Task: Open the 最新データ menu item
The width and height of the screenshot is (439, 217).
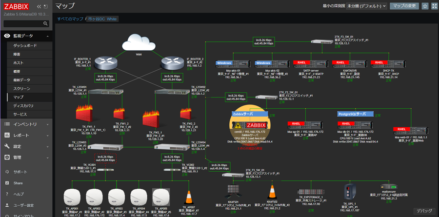Action: (29, 80)
